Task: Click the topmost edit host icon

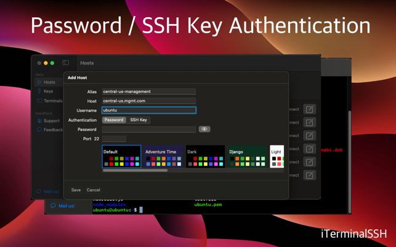Action: [x=309, y=109]
